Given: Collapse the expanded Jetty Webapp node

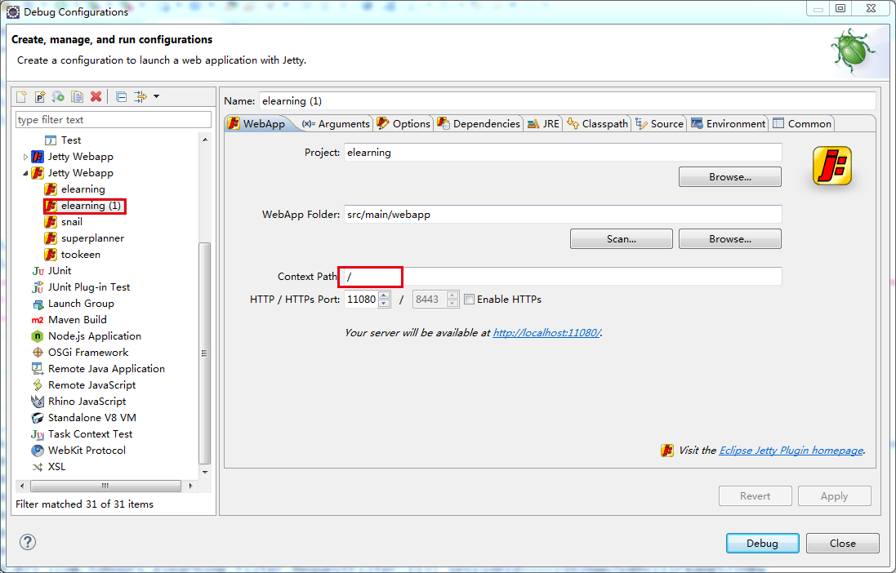Looking at the screenshot, I should 25,173.
